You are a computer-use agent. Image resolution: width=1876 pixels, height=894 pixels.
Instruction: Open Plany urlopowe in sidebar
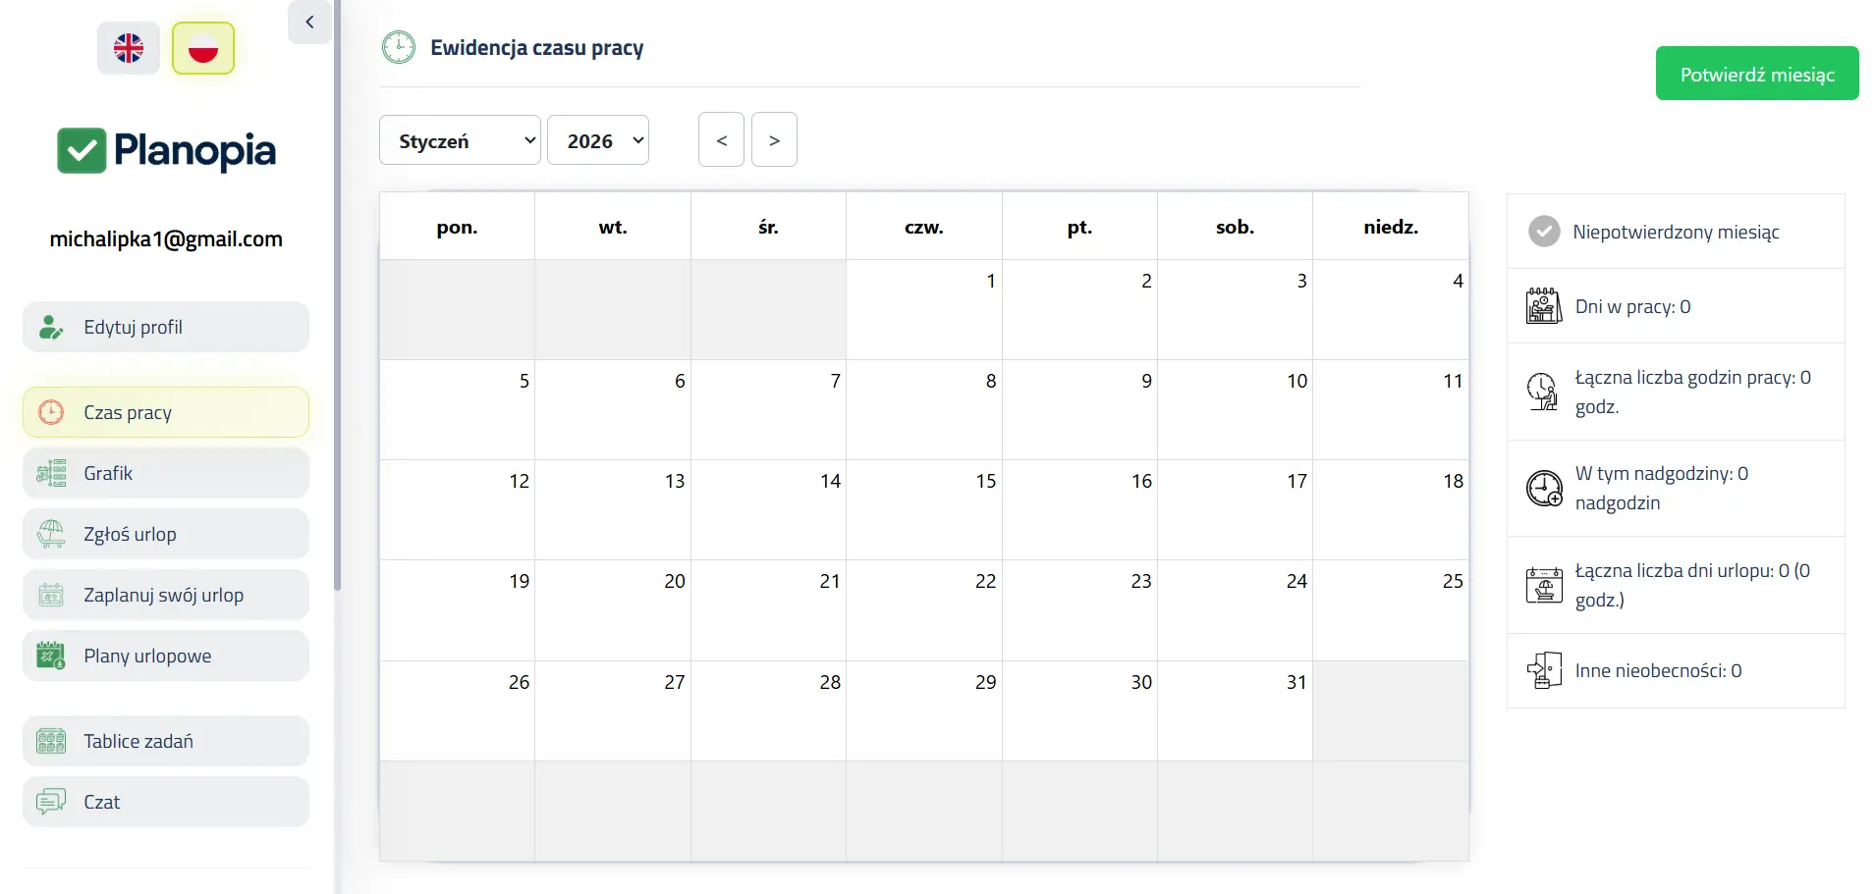point(166,656)
